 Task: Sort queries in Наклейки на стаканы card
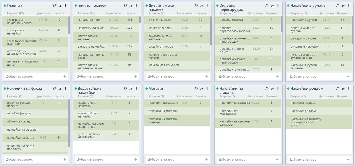tap(272, 89)
